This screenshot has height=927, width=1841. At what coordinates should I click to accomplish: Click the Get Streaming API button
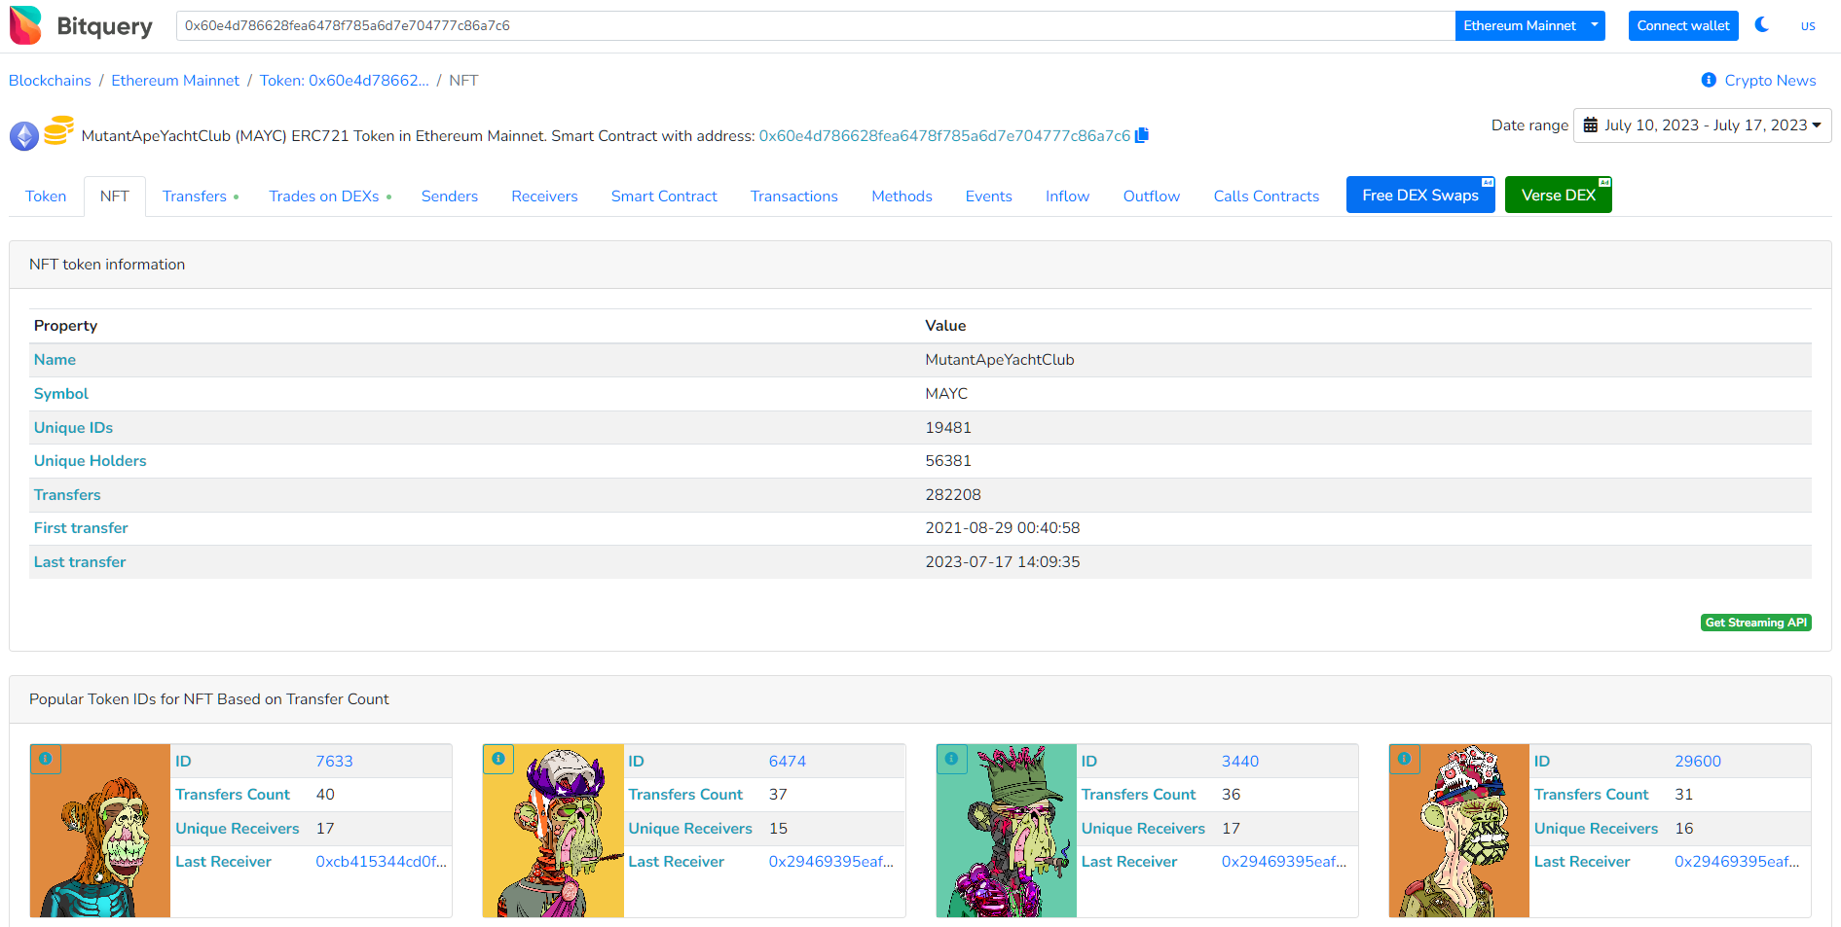point(1756,623)
